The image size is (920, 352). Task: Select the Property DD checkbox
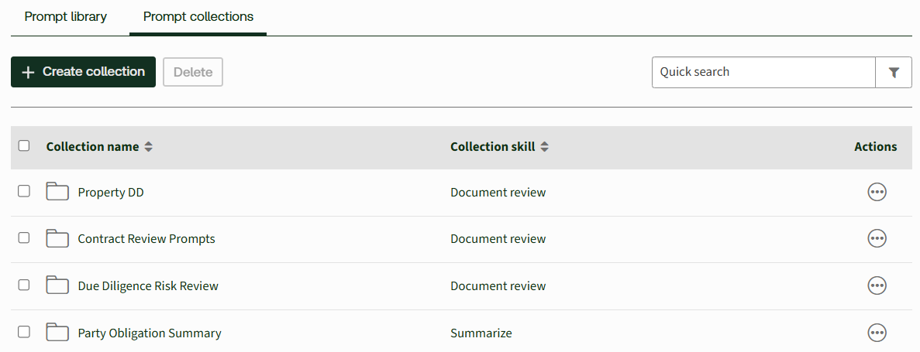(24, 191)
